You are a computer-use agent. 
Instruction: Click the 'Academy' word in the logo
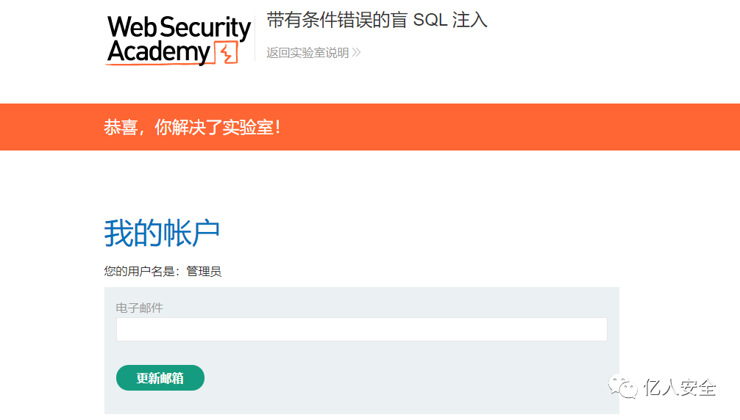[158, 53]
